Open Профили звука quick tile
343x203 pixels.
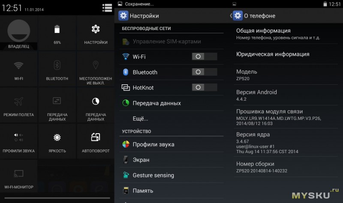[18, 141]
